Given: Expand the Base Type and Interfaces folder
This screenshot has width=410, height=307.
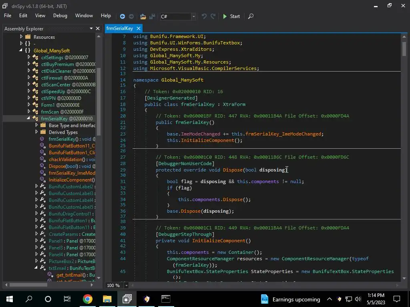Looking at the screenshot, I should (x=36, y=125).
